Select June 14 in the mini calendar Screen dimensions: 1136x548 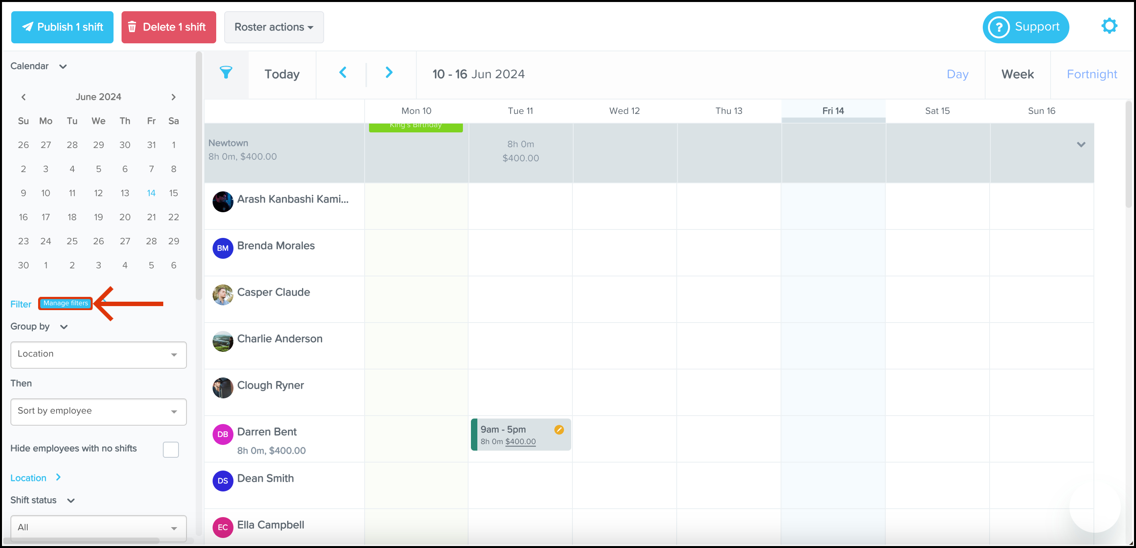[x=151, y=193]
